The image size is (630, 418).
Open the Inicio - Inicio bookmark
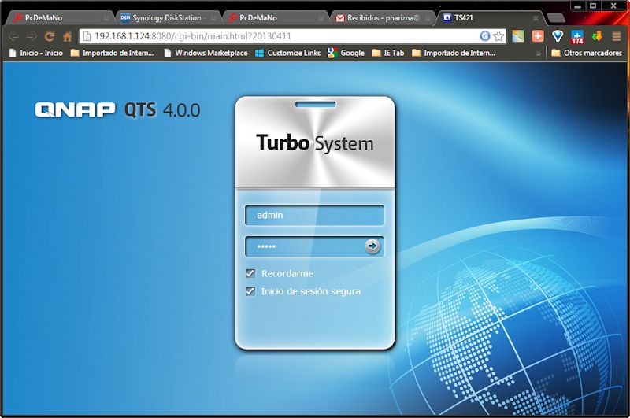pos(35,53)
